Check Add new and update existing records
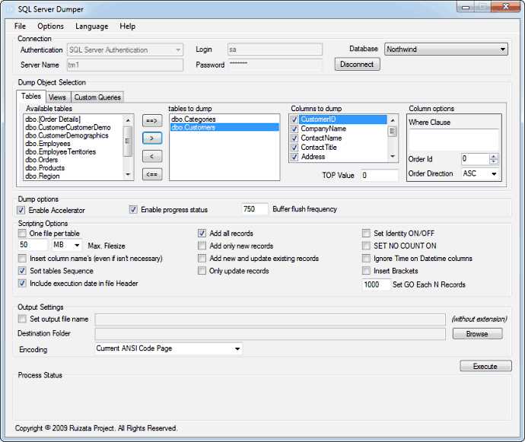The height and width of the screenshot is (442, 525). tap(202, 258)
